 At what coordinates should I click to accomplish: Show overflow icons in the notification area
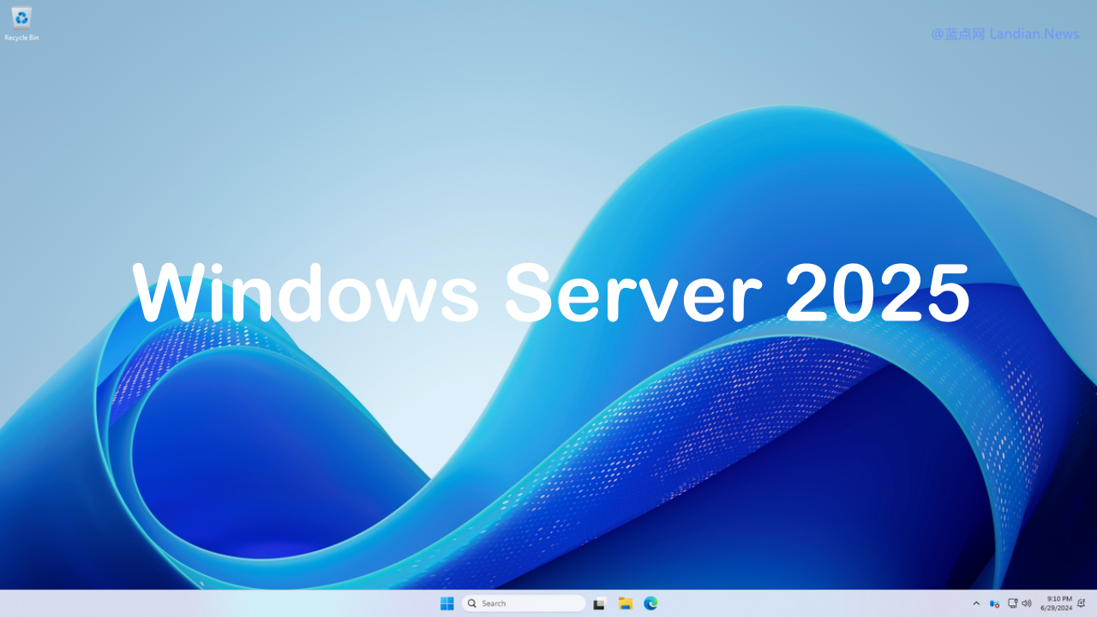click(x=976, y=603)
